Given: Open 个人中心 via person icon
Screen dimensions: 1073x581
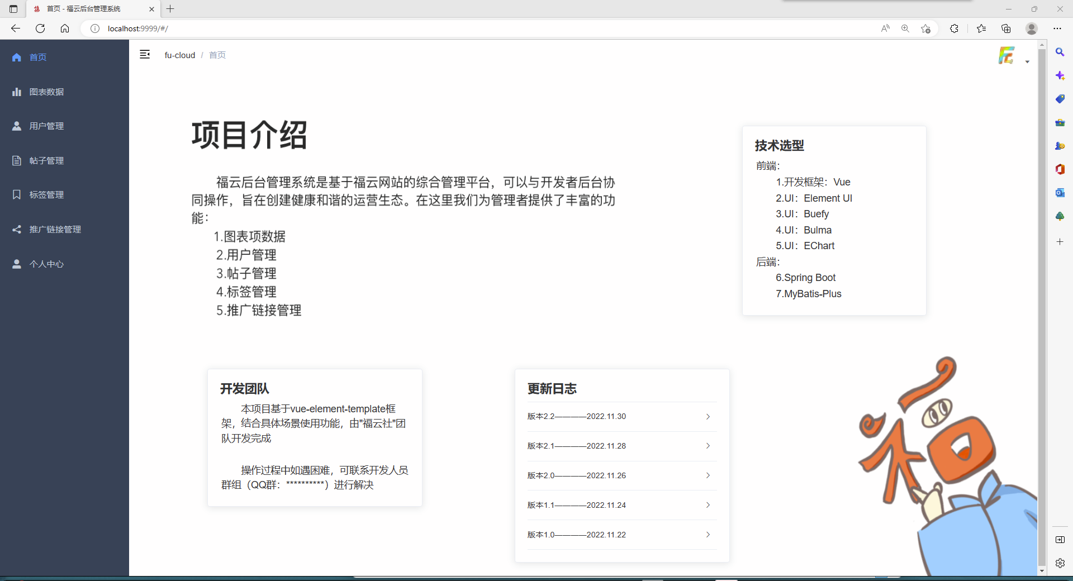Looking at the screenshot, I should tap(16, 264).
